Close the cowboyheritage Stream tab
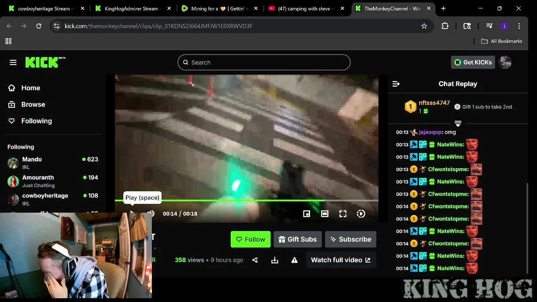The width and height of the screenshot is (537, 302). point(83,8)
